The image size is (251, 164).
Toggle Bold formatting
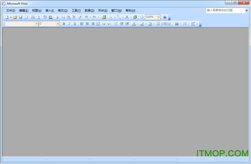point(64,24)
